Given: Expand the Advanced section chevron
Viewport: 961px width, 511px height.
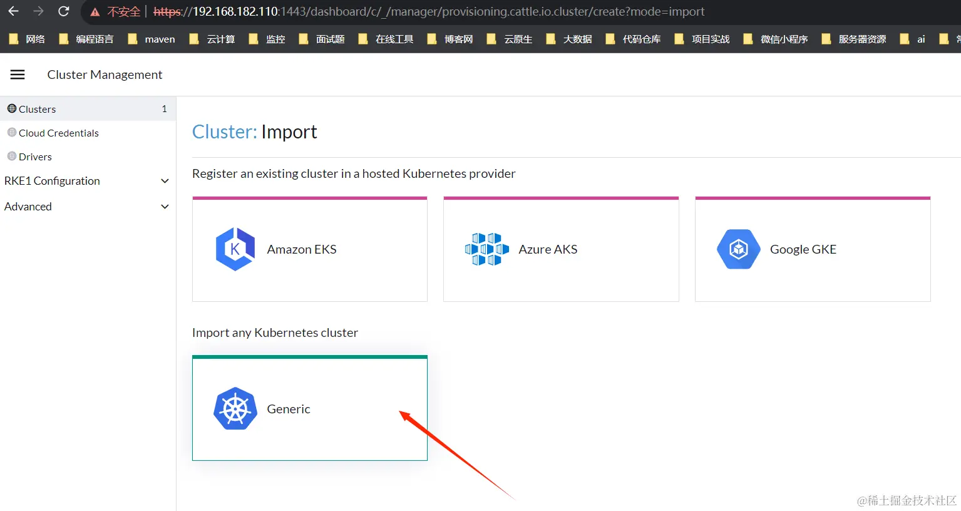Looking at the screenshot, I should [165, 207].
